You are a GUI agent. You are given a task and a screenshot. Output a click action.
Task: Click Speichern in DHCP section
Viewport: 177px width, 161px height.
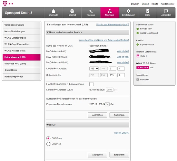119,155
